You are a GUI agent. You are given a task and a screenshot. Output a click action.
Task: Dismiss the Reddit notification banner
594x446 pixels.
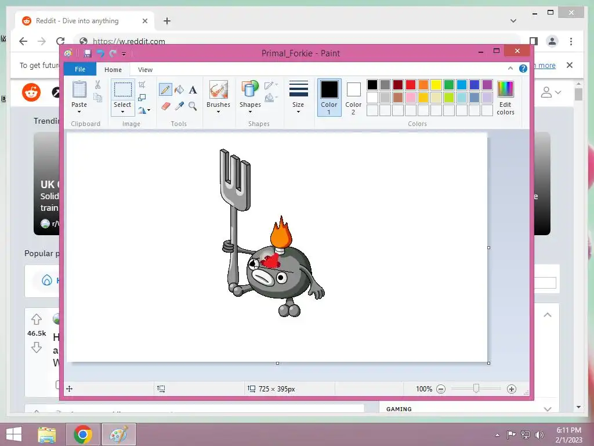tap(570, 65)
